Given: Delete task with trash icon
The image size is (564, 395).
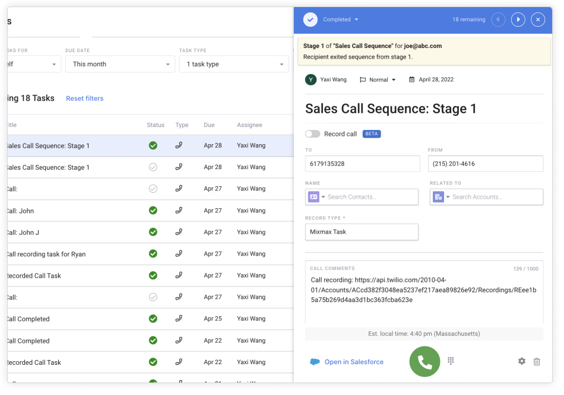Looking at the screenshot, I should 537,362.
